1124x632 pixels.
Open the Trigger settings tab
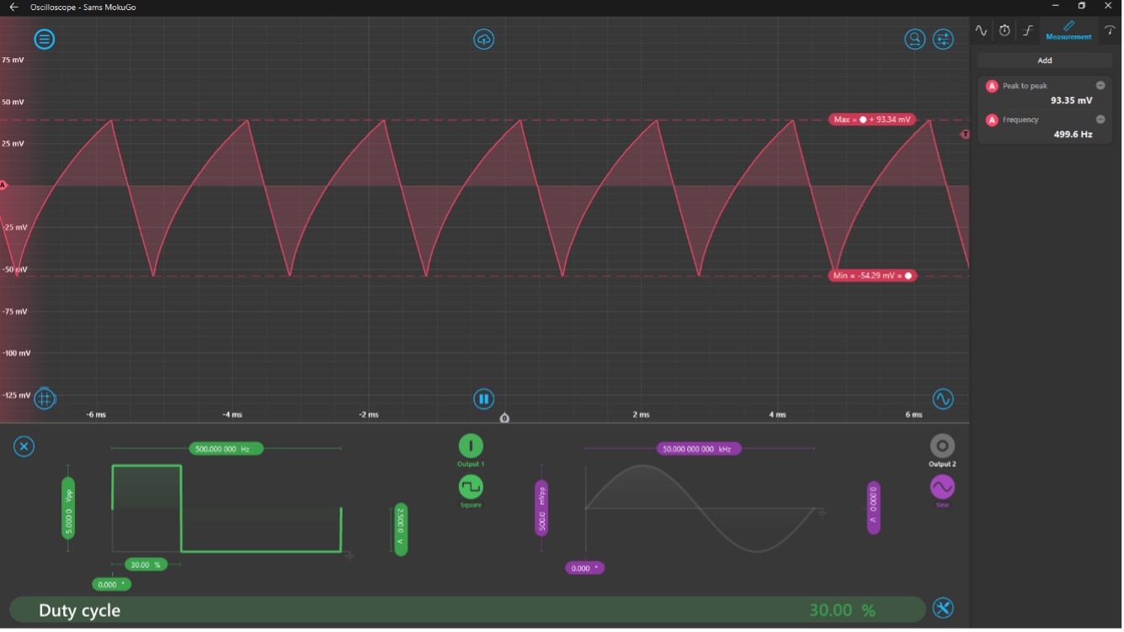1028,31
